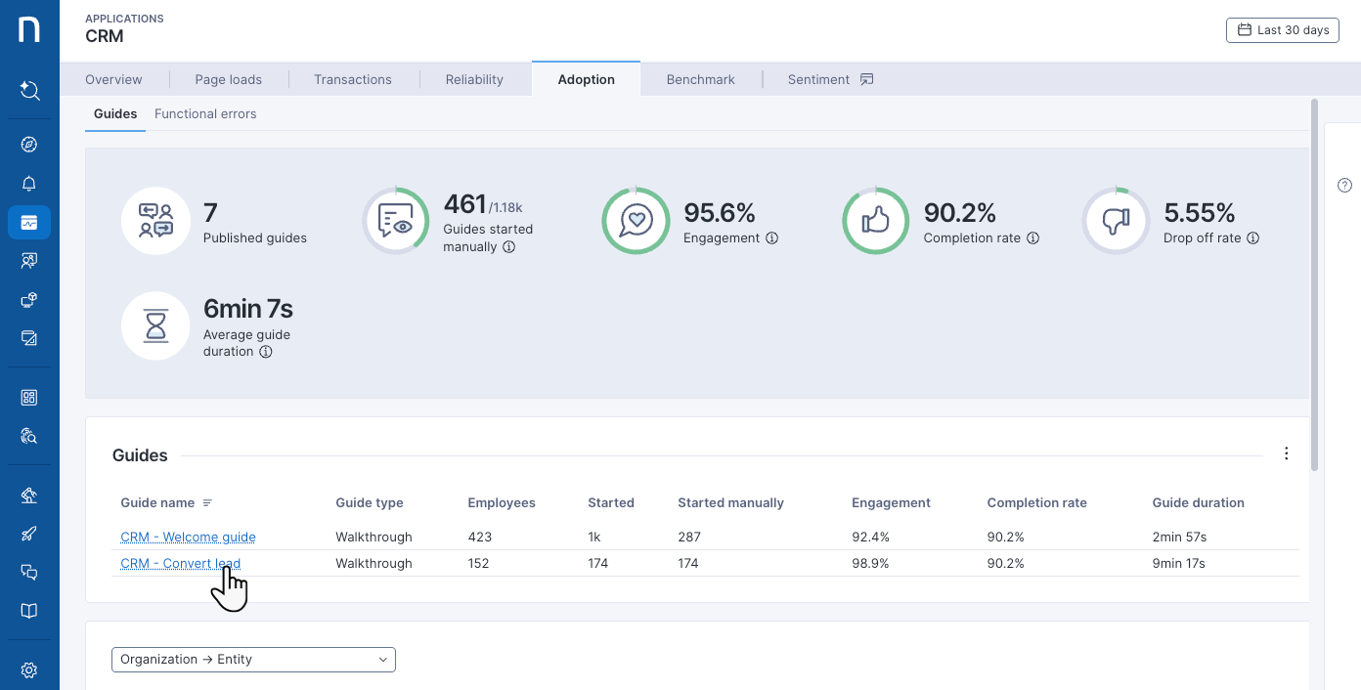This screenshot has height=690, width=1361.
Task: Open alerts bell icon in sidebar
Action: click(x=29, y=184)
